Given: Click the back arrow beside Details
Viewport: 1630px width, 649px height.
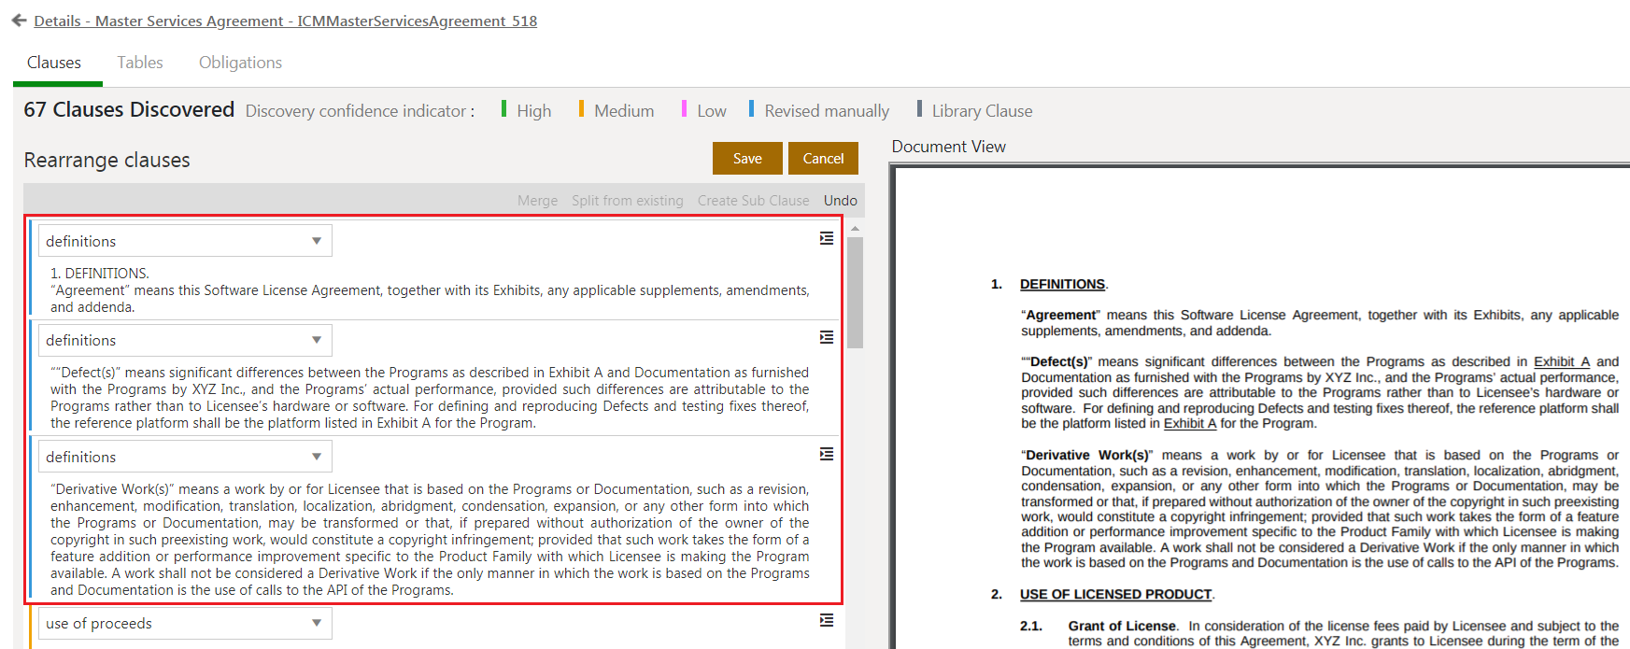Looking at the screenshot, I should click(x=19, y=21).
